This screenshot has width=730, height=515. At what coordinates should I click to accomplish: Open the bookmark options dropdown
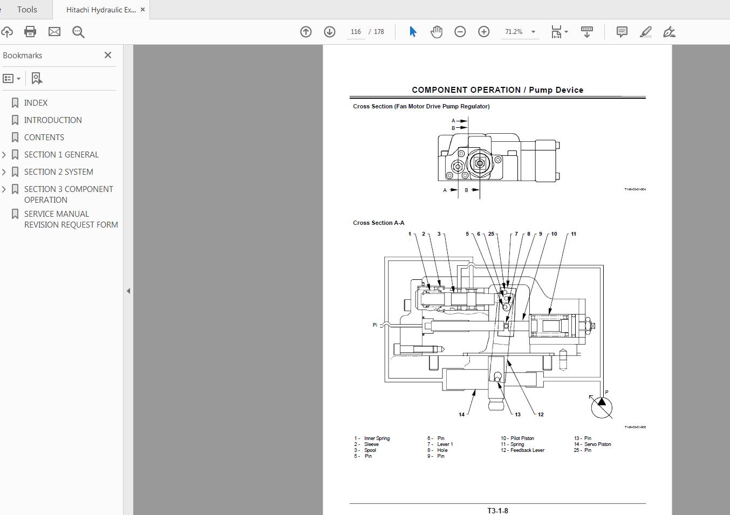tap(11, 78)
